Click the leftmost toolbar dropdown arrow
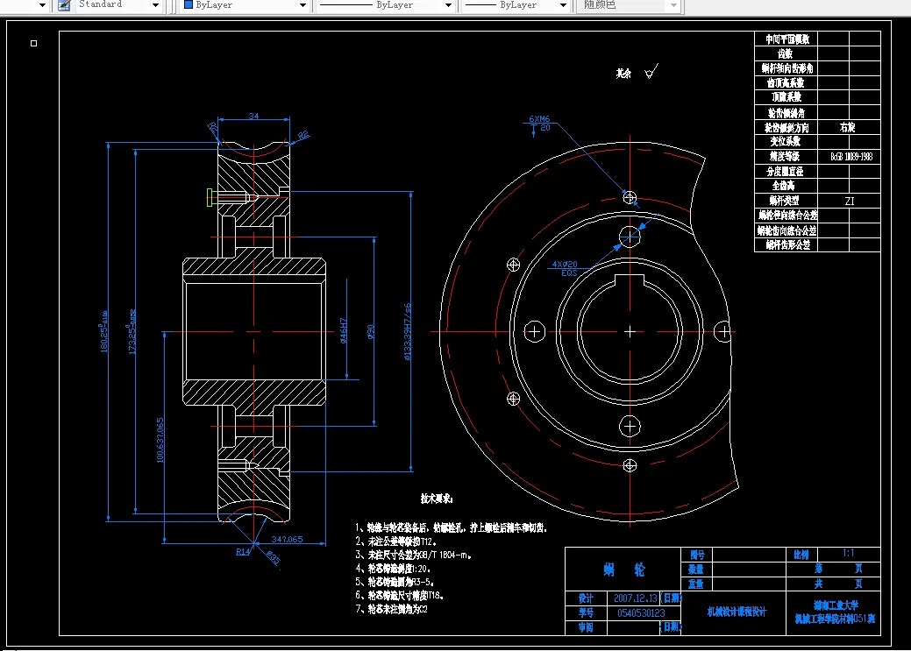This screenshot has height=651, width=911. click(x=42, y=5)
